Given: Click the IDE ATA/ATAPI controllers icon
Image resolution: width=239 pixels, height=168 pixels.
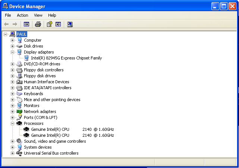Looking at the screenshot, I should point(19,88).
